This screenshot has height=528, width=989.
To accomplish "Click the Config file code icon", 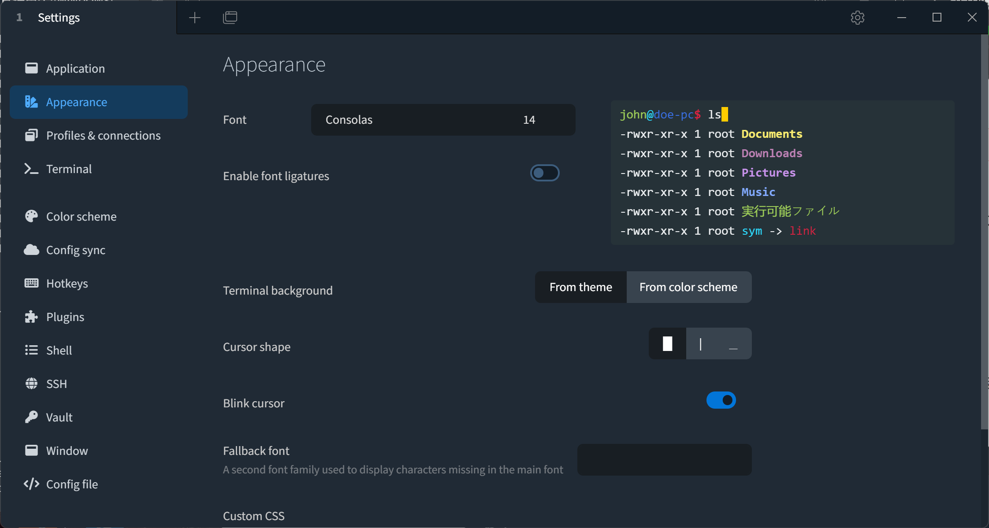I will tap(31, 484).
